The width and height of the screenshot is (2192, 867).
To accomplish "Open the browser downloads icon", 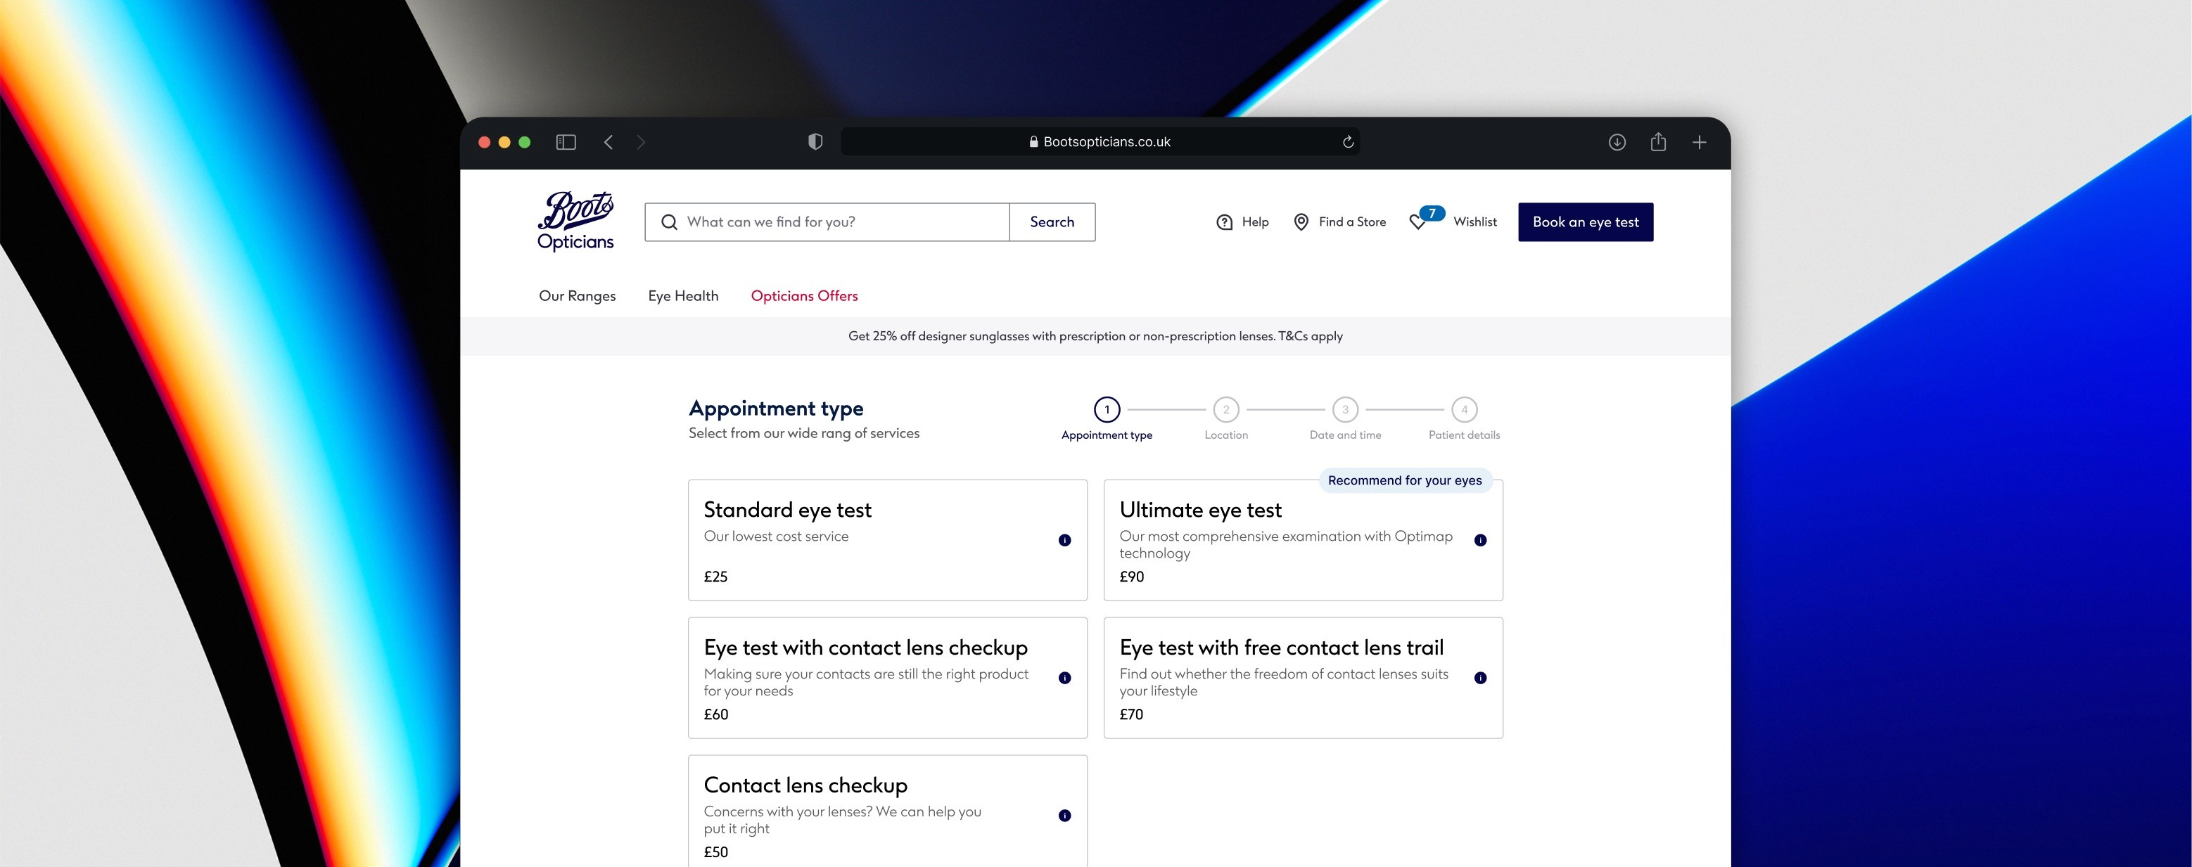I will [1617, 142].
